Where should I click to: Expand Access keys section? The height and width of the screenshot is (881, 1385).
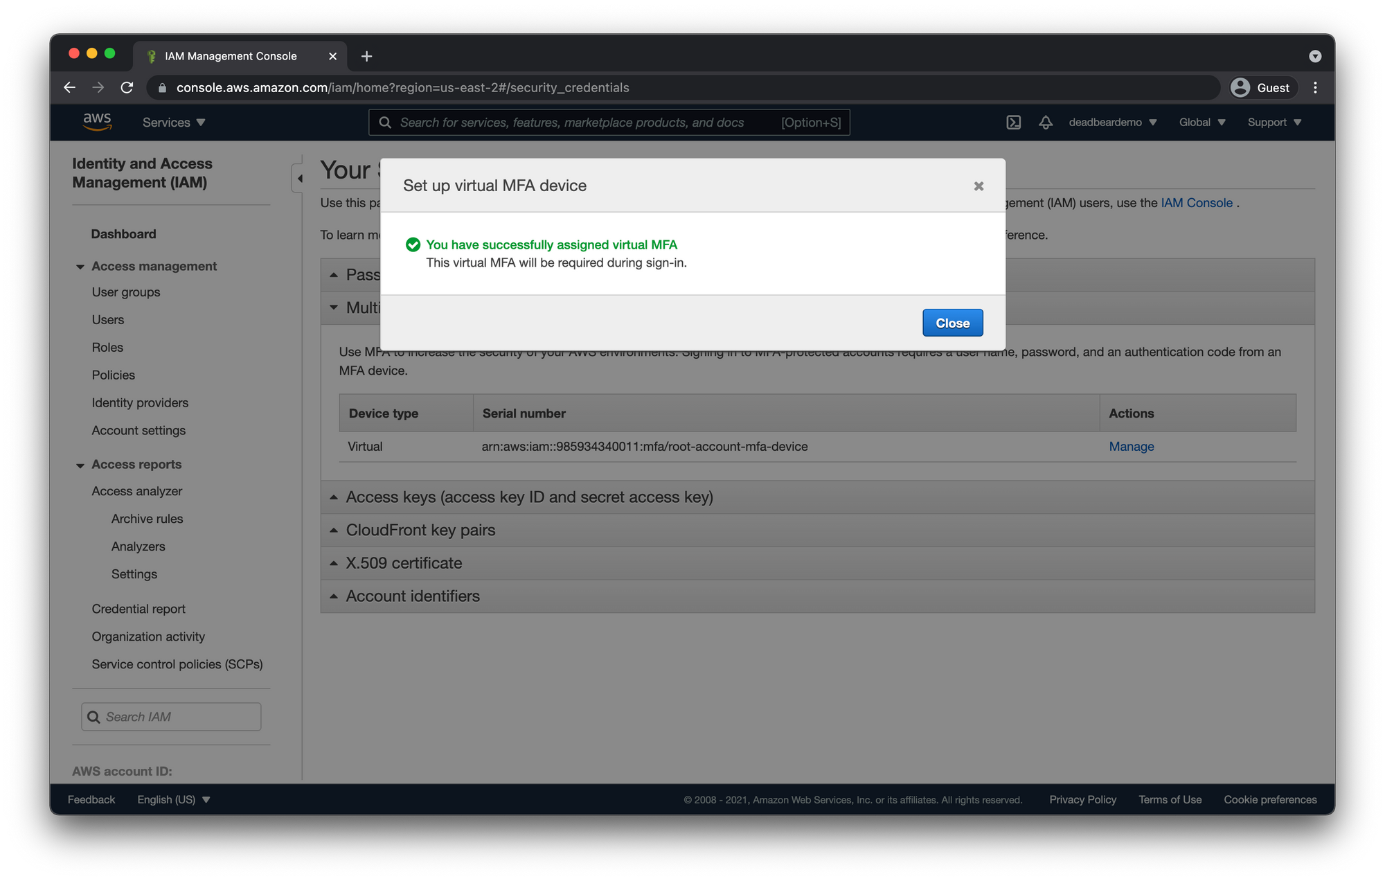click(529, 497)
